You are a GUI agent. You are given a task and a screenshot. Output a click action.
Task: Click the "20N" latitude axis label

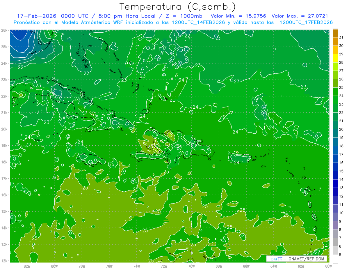[x=4, y=129]
